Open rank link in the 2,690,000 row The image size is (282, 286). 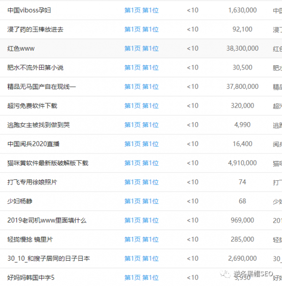pyautogui.click(x=141, y=259)
